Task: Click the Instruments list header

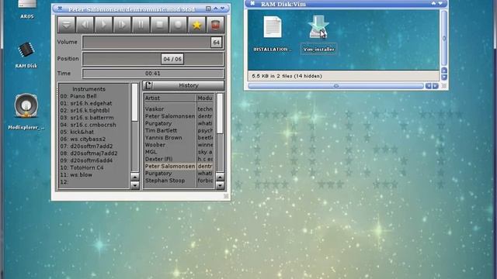Action: [89, 89]
